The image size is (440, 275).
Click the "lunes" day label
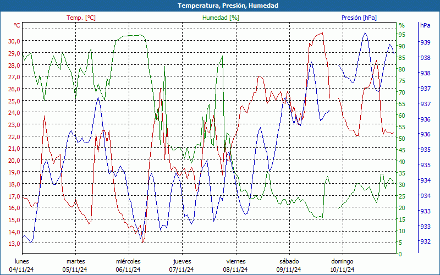(x=22, y=261)
